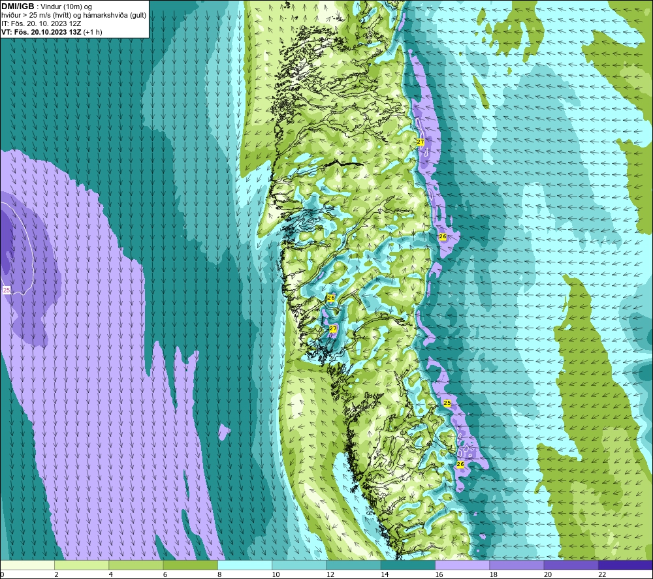653x579 pixels.
Task: Click the legend scale value "0"
Action: (2, 574)
